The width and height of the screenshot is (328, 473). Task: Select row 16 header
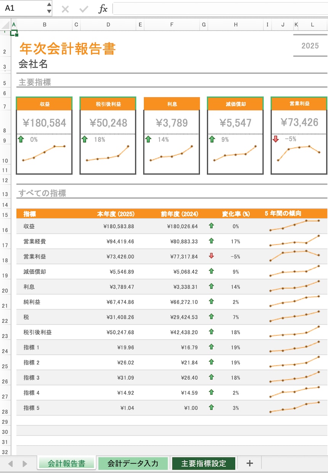5,227
